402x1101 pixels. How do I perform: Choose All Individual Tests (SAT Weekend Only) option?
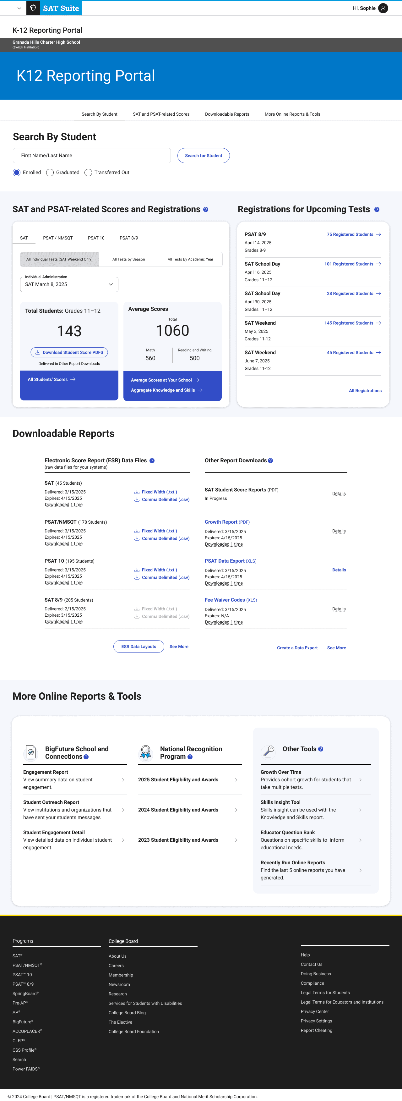coord(59,259)
